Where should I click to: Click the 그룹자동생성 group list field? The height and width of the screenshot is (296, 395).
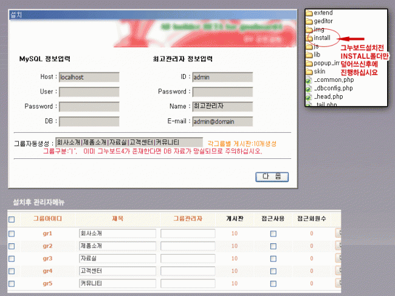(x=129, y=142)
